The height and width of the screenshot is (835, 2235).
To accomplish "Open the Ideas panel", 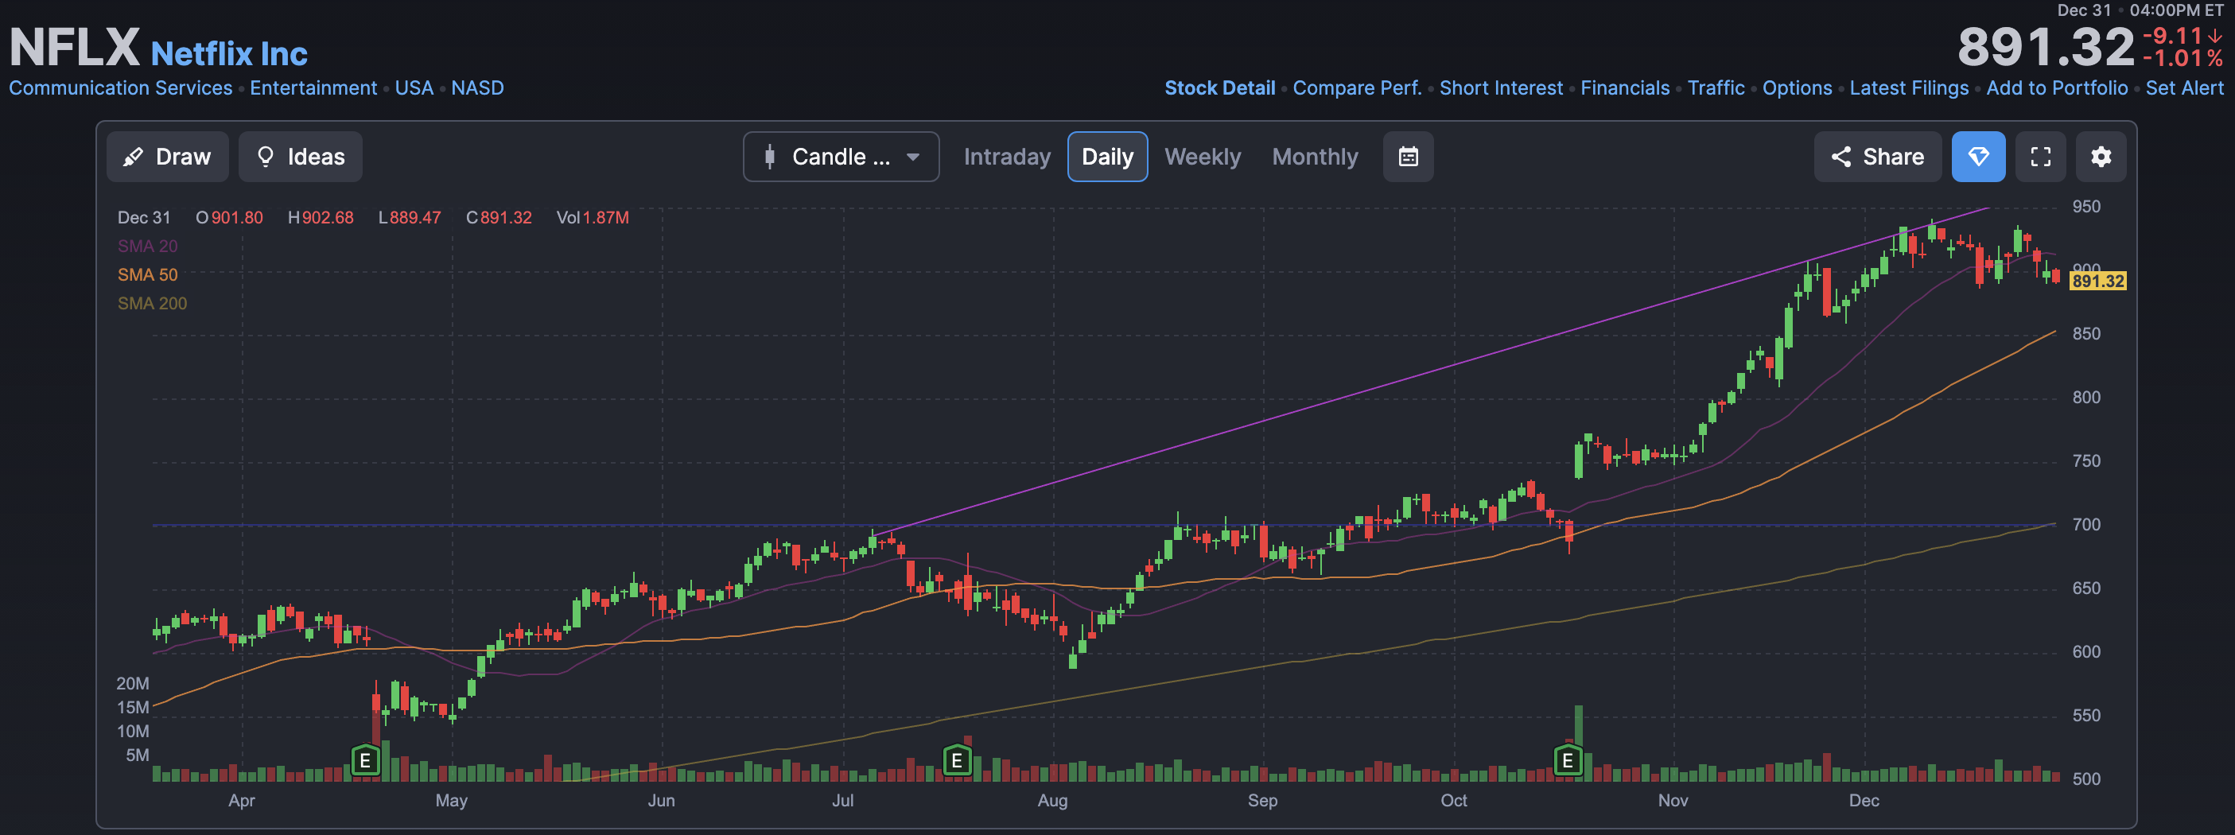I will click(x=300, y=157).
